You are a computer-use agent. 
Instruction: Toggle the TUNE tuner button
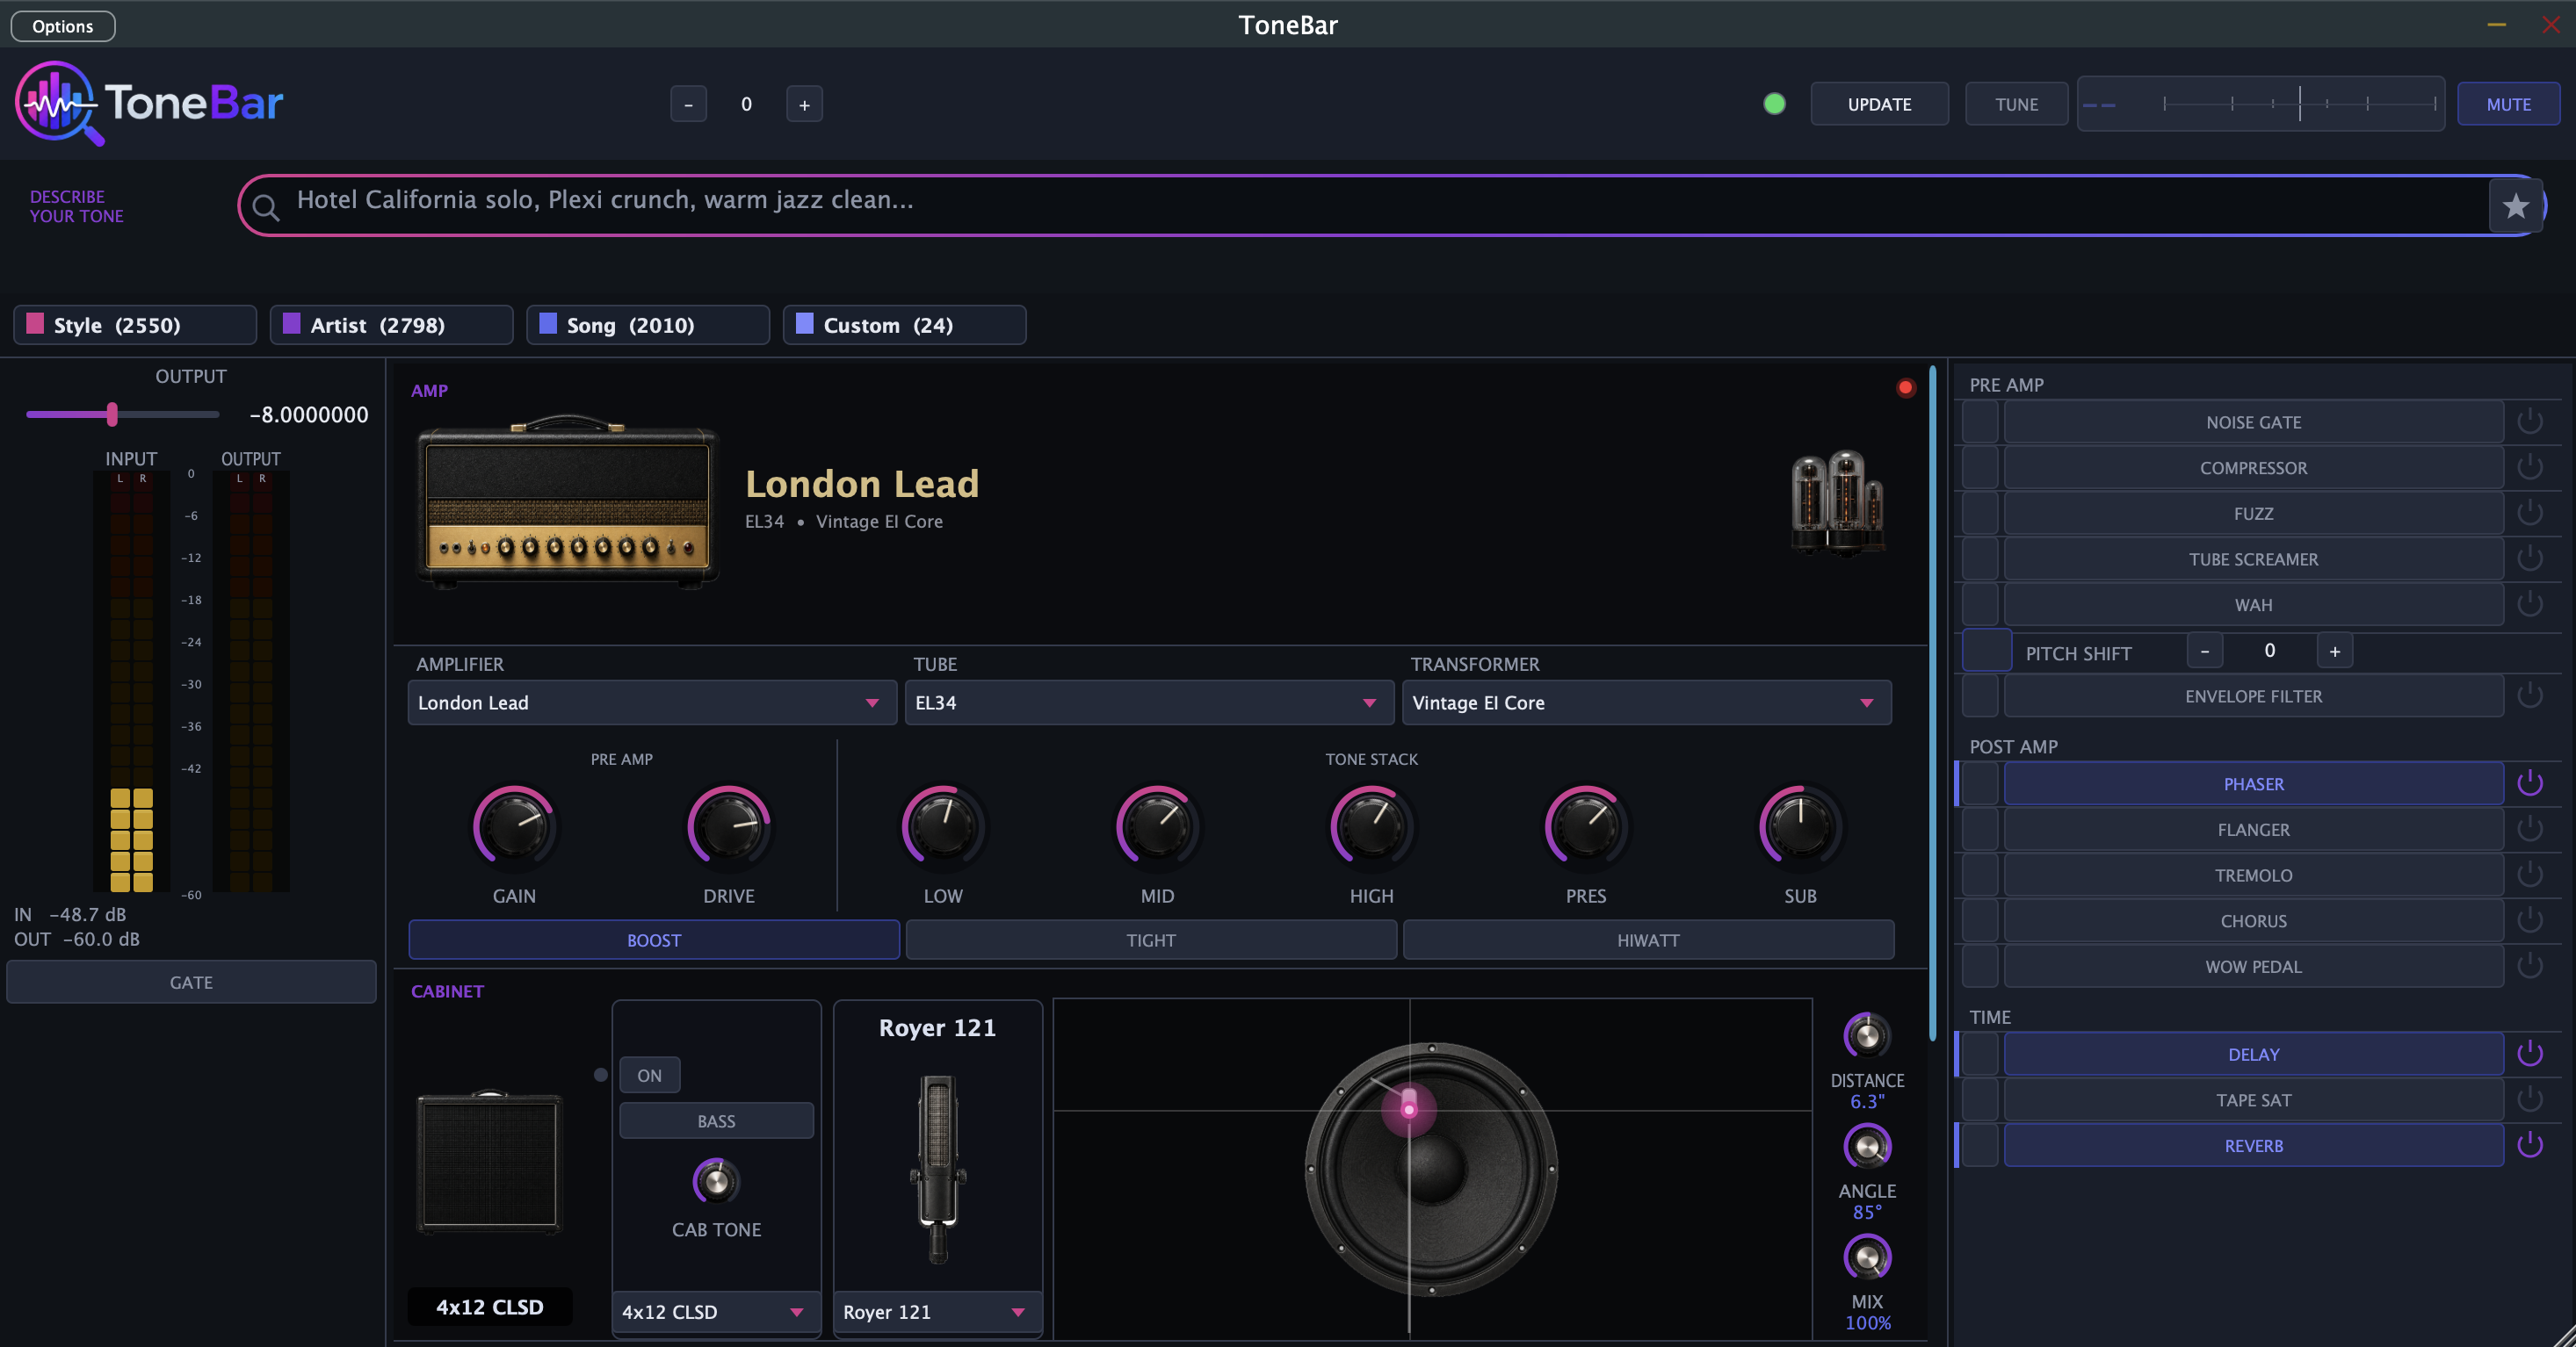tap(2016, 104)
